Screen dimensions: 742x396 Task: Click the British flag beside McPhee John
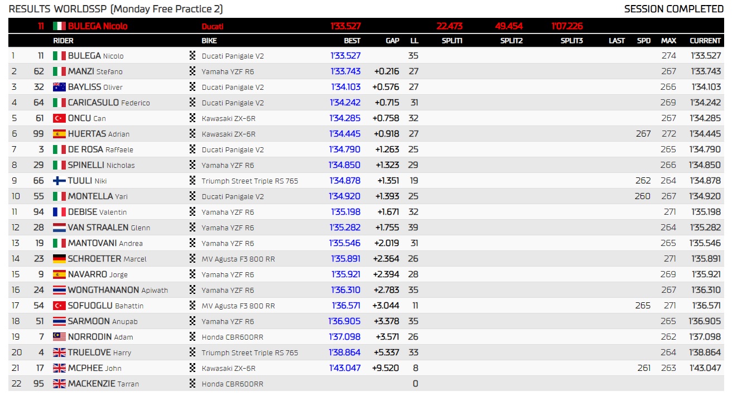coord(59,368)
